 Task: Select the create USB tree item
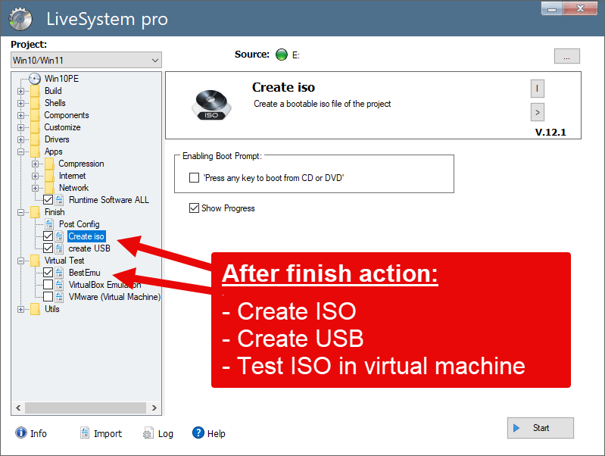click(89, 248)
